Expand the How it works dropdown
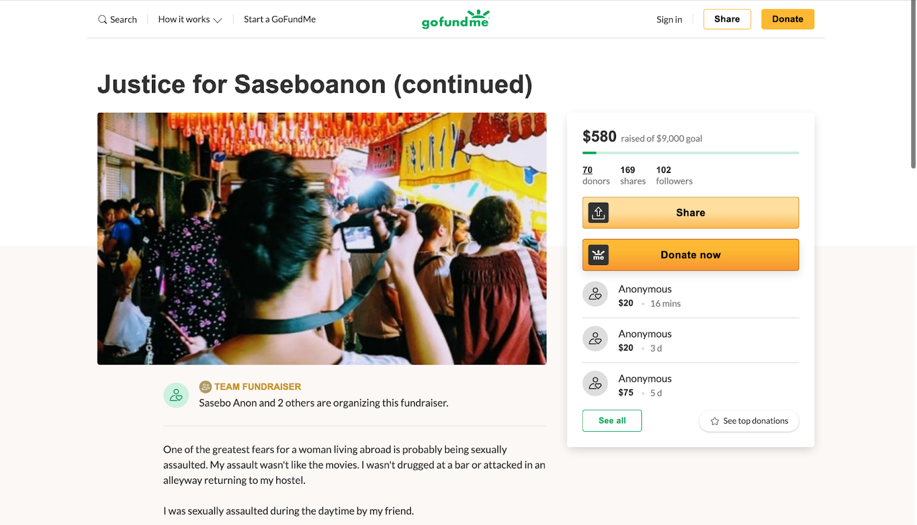The image size is (917, 525). click(190, 19)
